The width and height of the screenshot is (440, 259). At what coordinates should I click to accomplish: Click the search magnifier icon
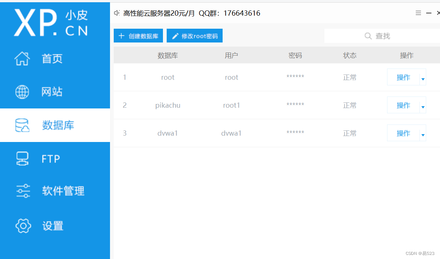click(x=368, y=36)
